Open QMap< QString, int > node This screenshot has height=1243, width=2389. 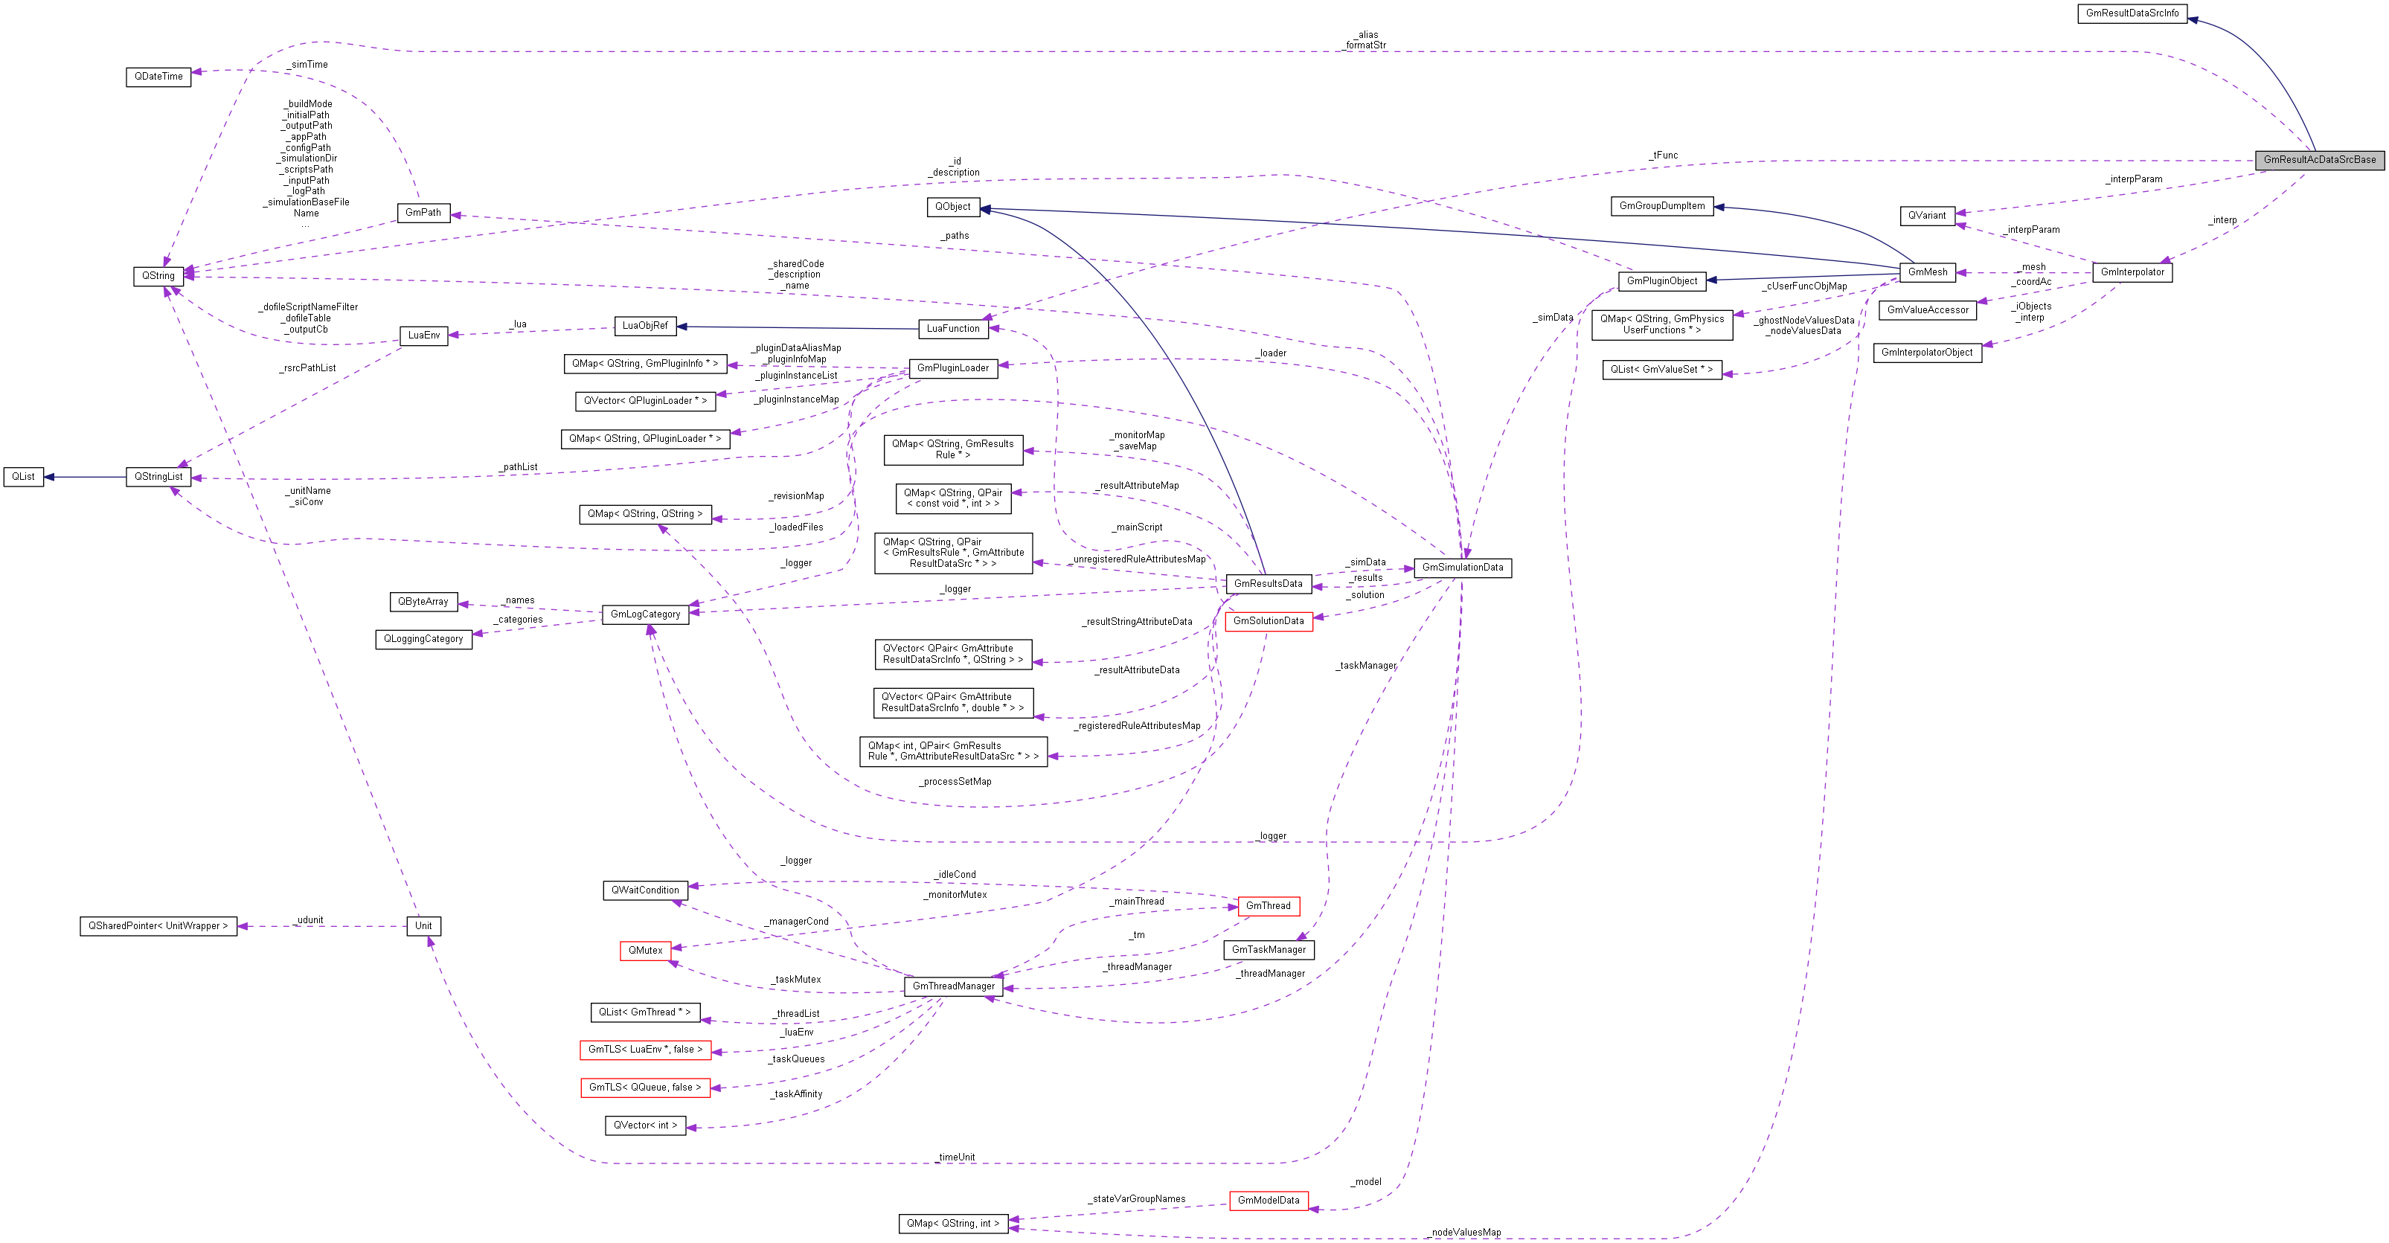(952, 1224)
